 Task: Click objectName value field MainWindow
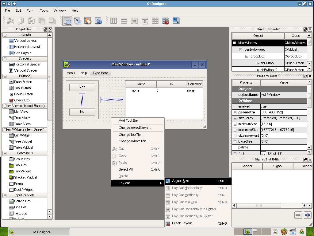click(284, 95)
